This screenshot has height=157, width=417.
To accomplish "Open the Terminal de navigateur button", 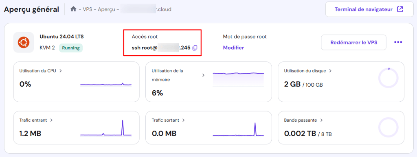I will (x=369, y=10).
